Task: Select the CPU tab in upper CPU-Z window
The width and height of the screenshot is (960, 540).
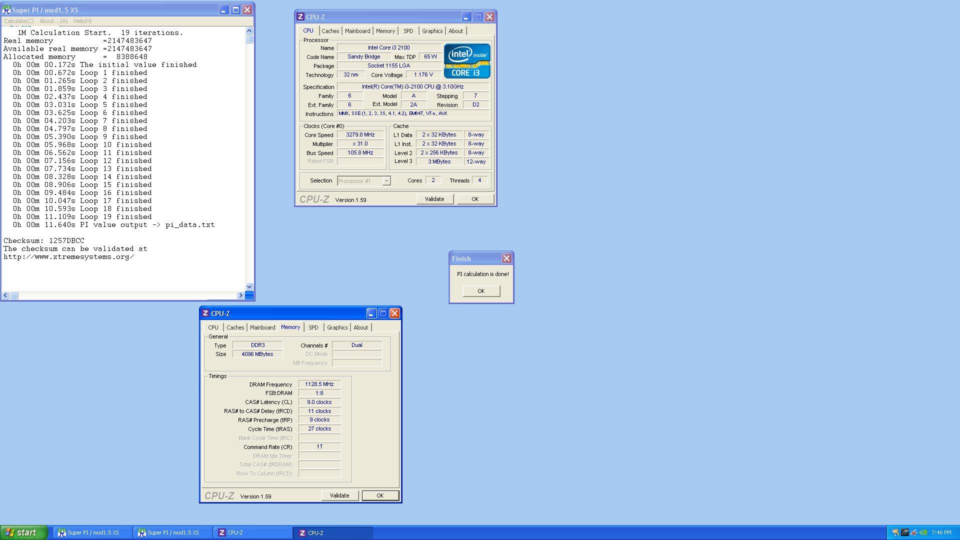Action: click(x=308, y=30)
